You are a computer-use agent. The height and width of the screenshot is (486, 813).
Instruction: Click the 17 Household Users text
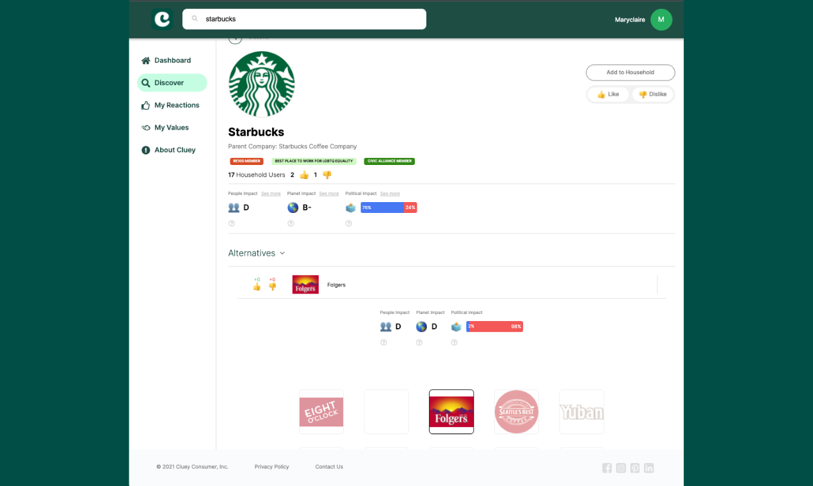point(257,175)
